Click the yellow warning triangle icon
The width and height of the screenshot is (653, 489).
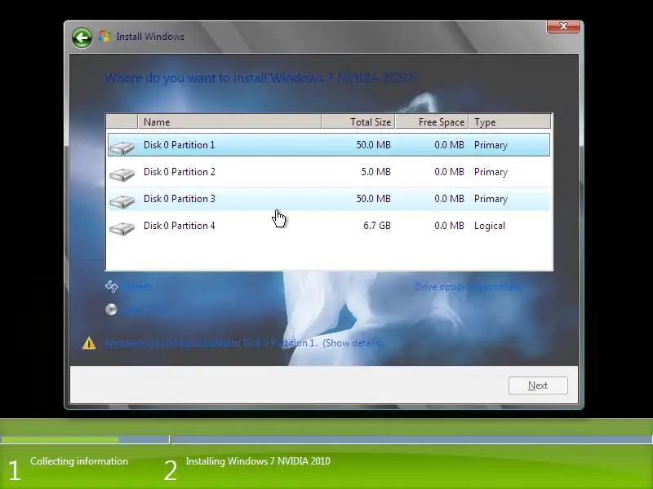(89, 343)
